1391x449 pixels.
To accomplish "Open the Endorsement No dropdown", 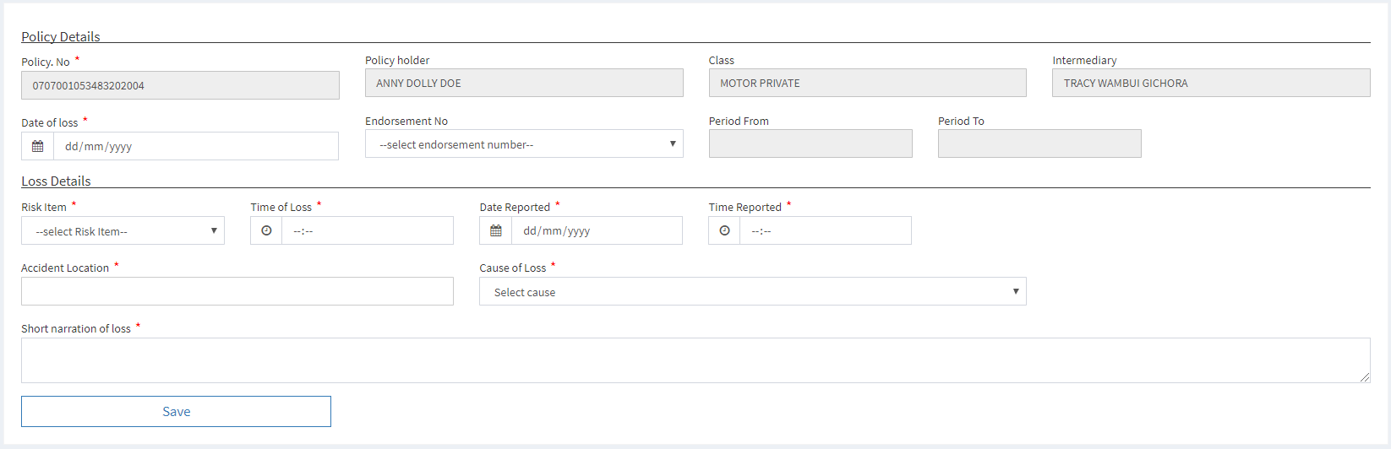I will [x=524, y=144].
